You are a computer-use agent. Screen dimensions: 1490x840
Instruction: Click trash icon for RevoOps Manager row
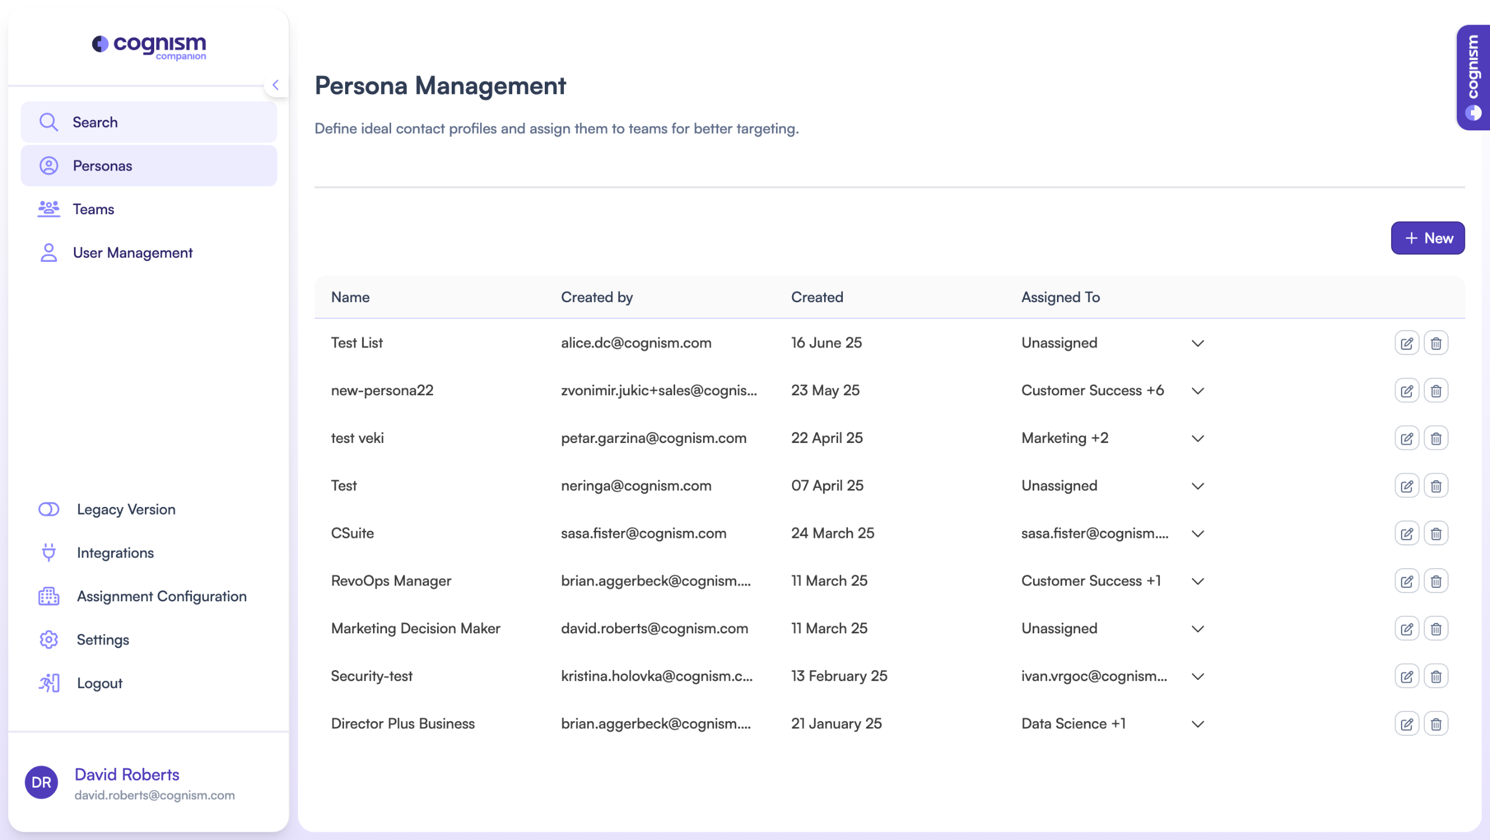coord(1435,582)
